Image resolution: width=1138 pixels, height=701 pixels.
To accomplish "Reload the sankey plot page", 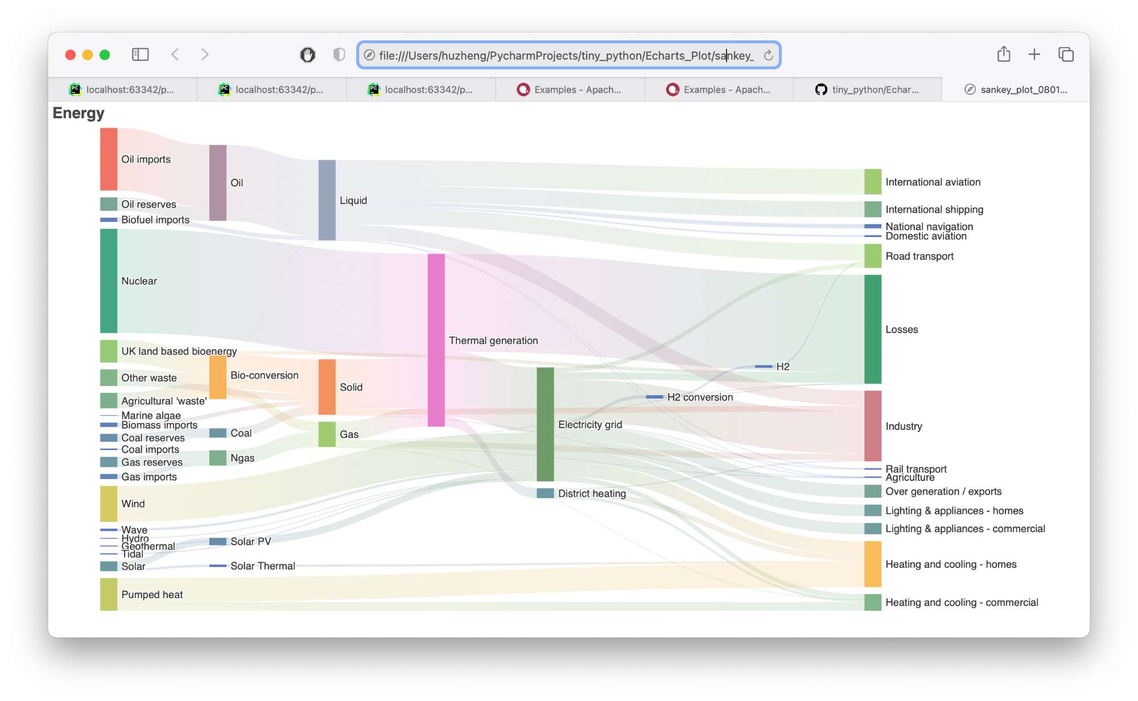I will point(768,56).
